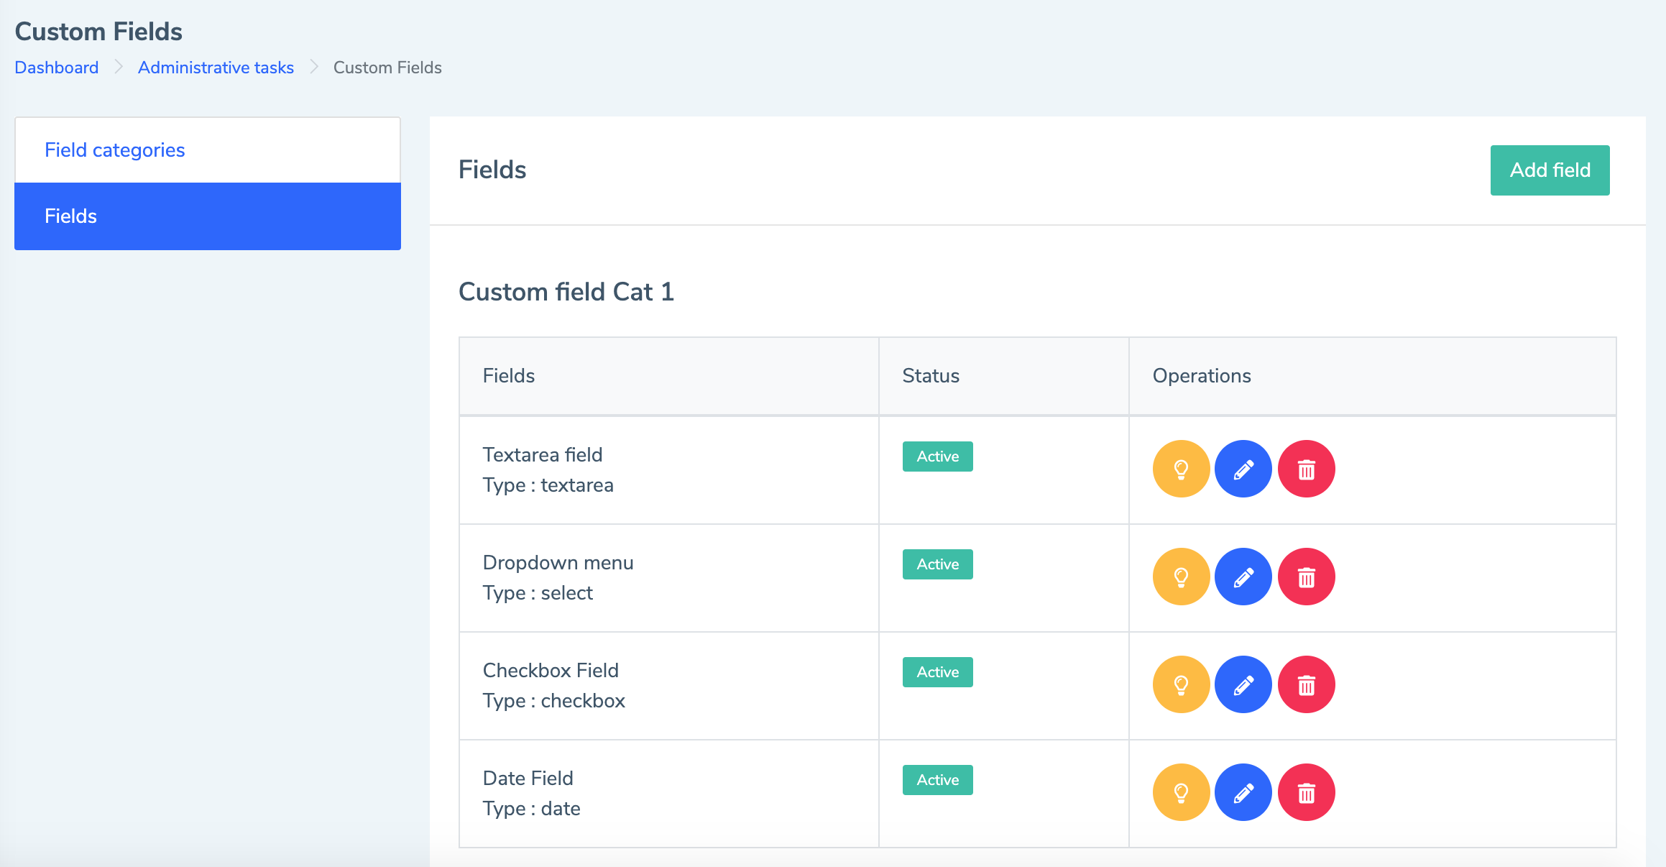This screenshot has width=1666, height=867.
Task: Click Active badge for Textarea field
Action: (937, 457)
